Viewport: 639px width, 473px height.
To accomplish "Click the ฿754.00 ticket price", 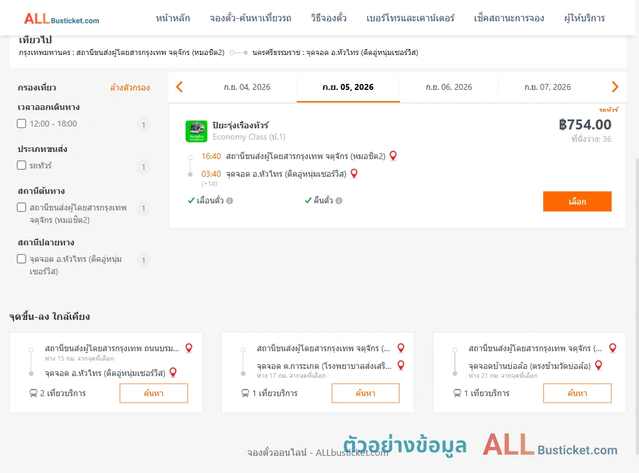I will (585, 124).
